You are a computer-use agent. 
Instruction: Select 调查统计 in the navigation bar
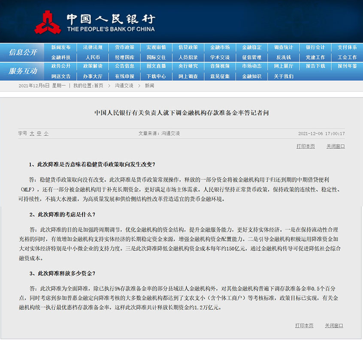[x=283, y=47]
